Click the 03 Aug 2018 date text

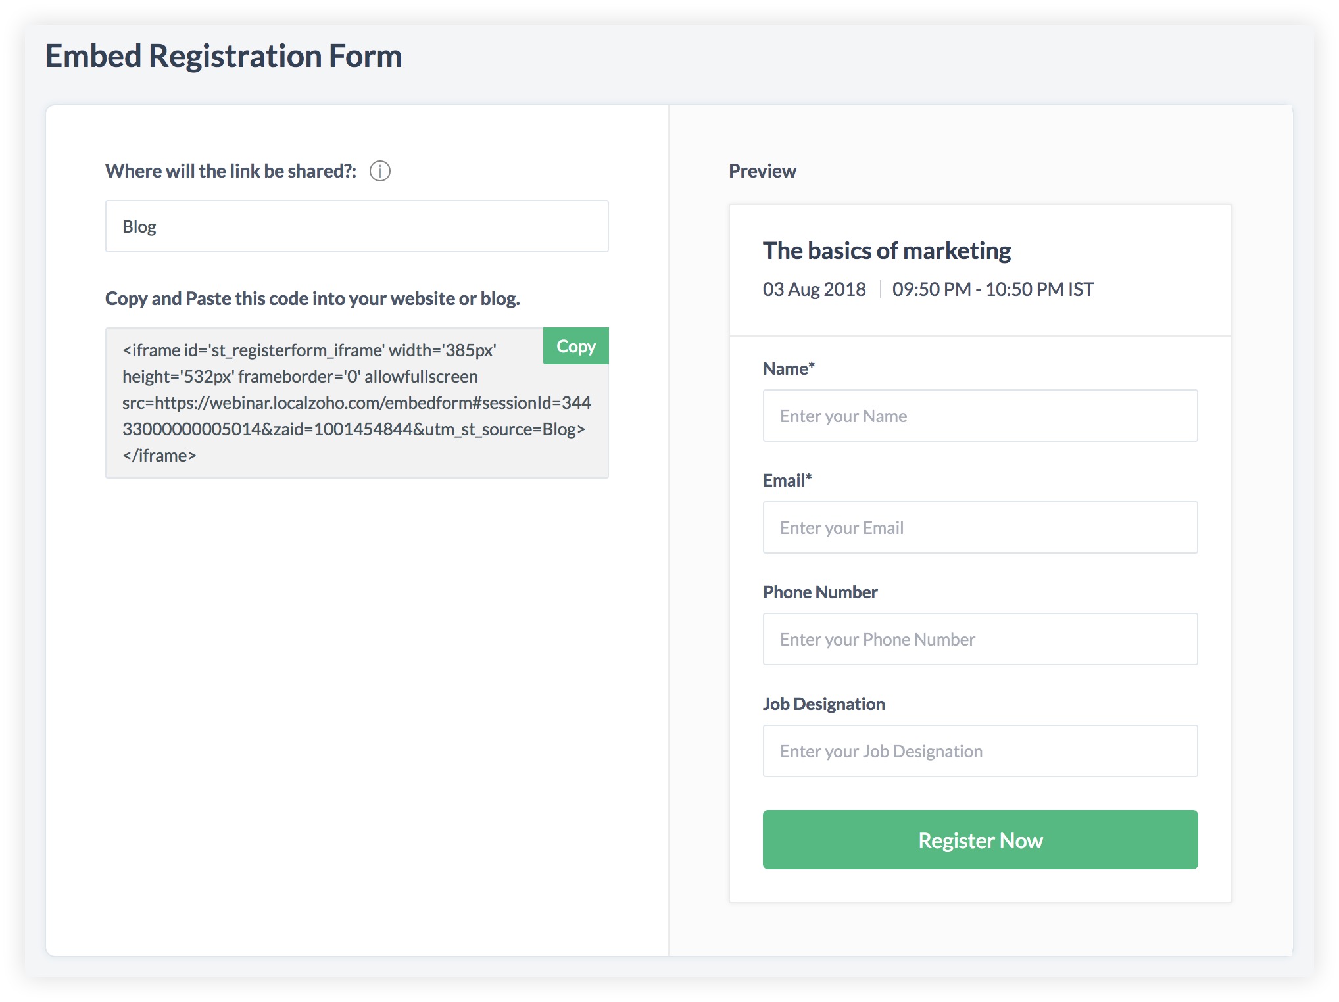click(x=814, y=289)
